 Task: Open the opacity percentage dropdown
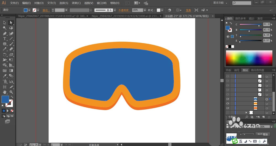144,10
